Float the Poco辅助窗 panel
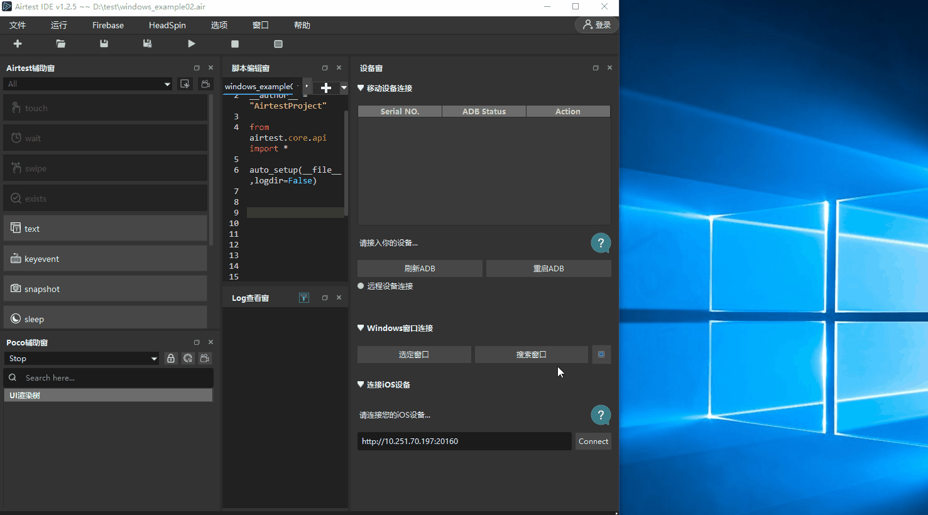This screenshot has height=515, width=928. [x=197, y=342]
